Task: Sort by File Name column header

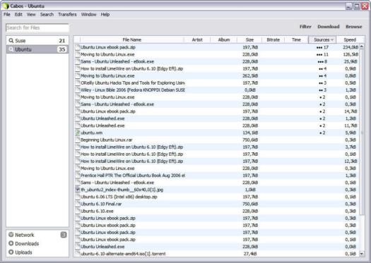Action: click(x=131, y=39)
